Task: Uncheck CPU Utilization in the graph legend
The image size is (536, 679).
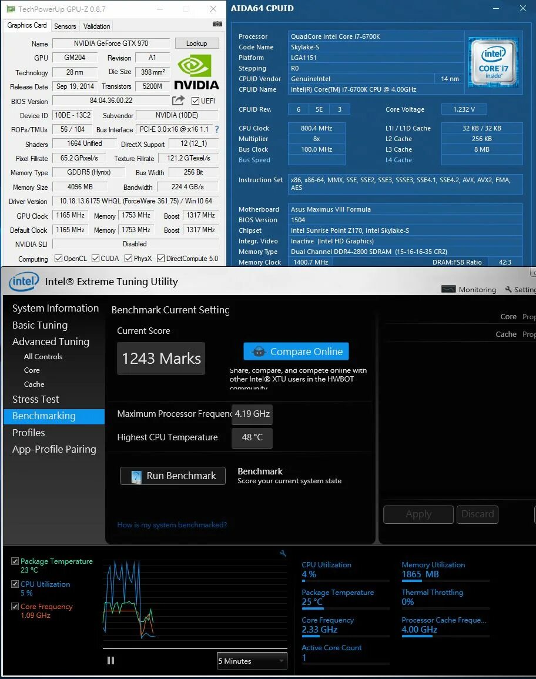Action: point(15,584)
